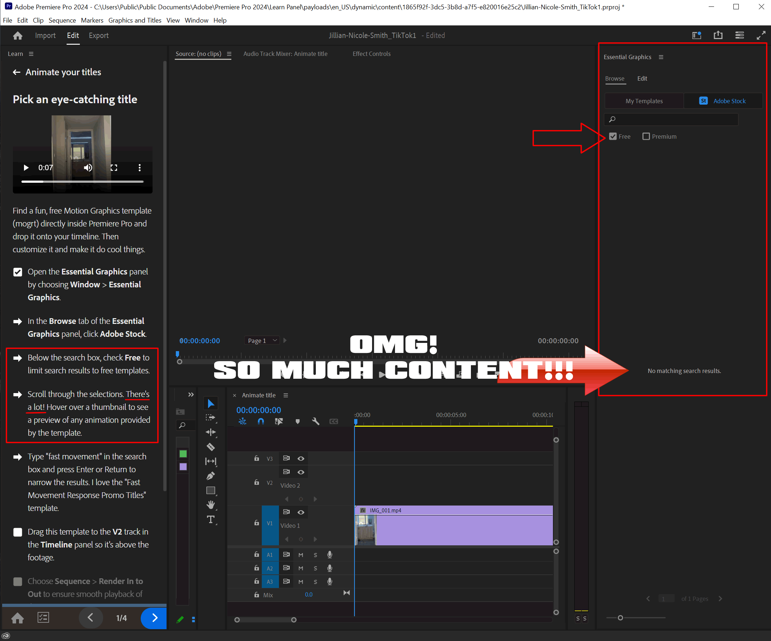Switch to the Effect Controls tab
This screenshot has width=771, height=641.
[x=372, y=54]
